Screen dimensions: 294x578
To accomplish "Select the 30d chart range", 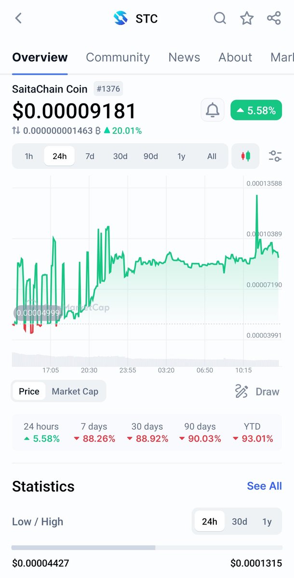I will pos(120,156).
